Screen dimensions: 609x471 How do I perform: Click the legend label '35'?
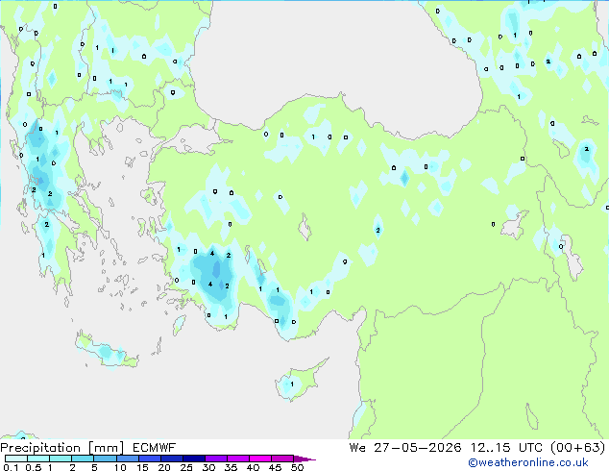pyautogui.click(x=231, y=467)
